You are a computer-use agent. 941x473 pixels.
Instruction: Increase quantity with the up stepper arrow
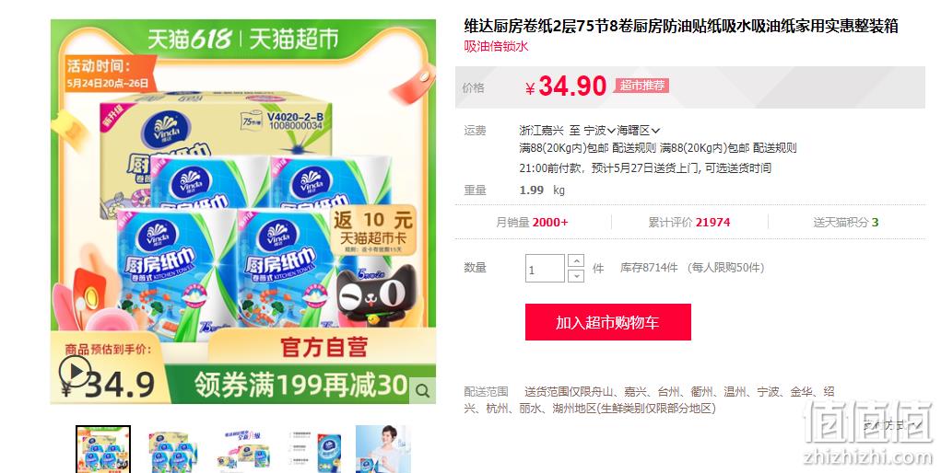[575, 260]
